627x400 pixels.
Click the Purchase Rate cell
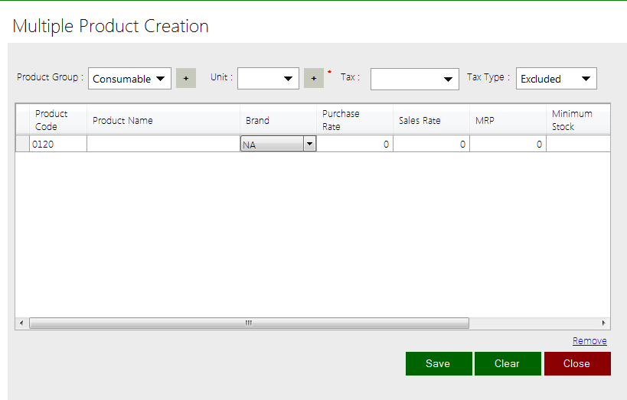click(x=354, y=144)
